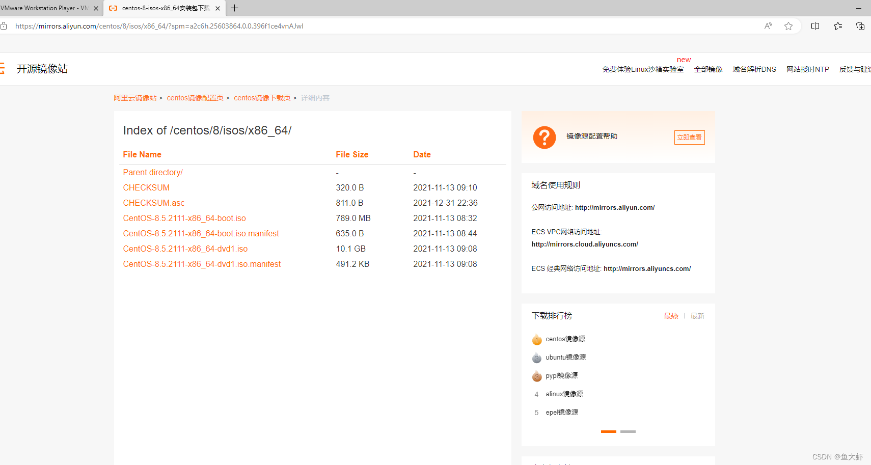Open http://mirrors.aliyun.com/ public address link
871x465 pixels.
pyautogui.click(x=615, y=207)
